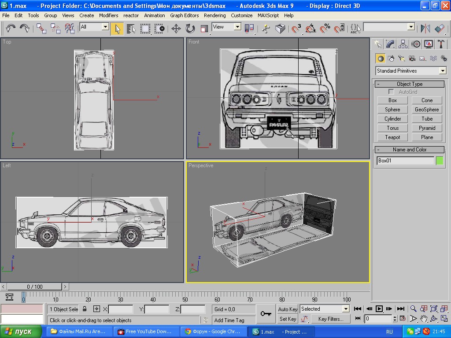
Task: Collapse the Object Type rollout
Action: click(x=410, y=84)
